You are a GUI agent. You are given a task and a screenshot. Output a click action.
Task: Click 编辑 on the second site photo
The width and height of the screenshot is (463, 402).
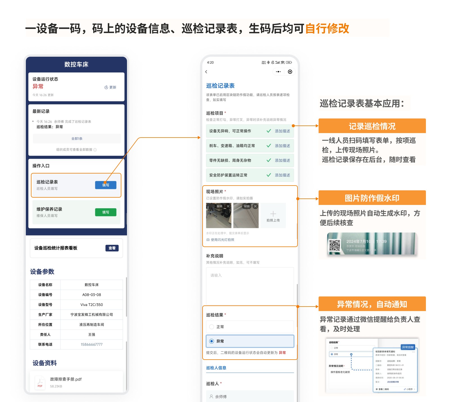click(247, 206)
